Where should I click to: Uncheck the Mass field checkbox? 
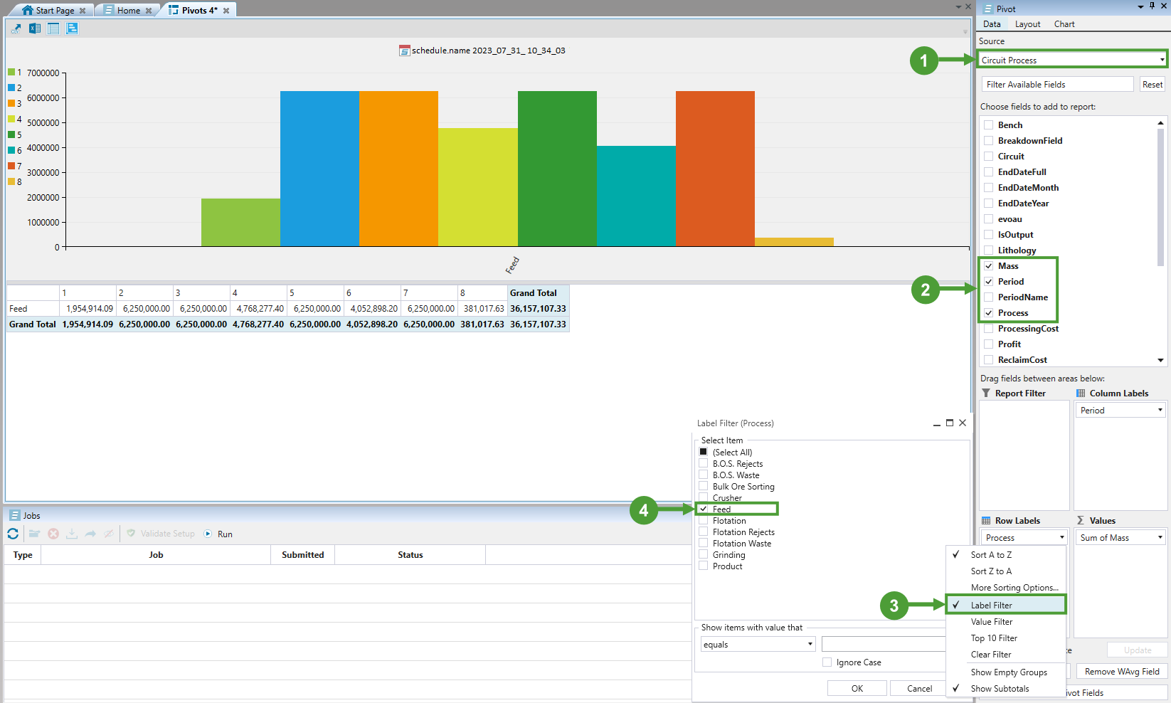point(988,266)
